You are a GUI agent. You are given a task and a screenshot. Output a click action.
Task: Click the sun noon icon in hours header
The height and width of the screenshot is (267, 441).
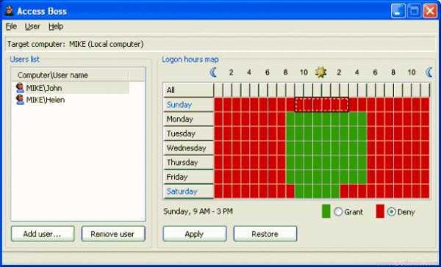321,72
